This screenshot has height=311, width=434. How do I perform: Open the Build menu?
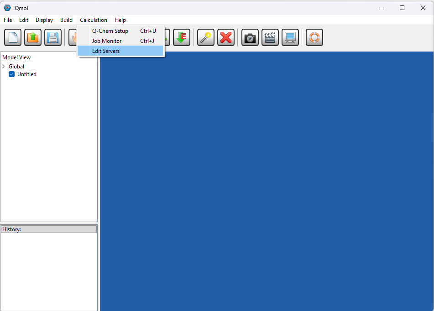point(66,20)
